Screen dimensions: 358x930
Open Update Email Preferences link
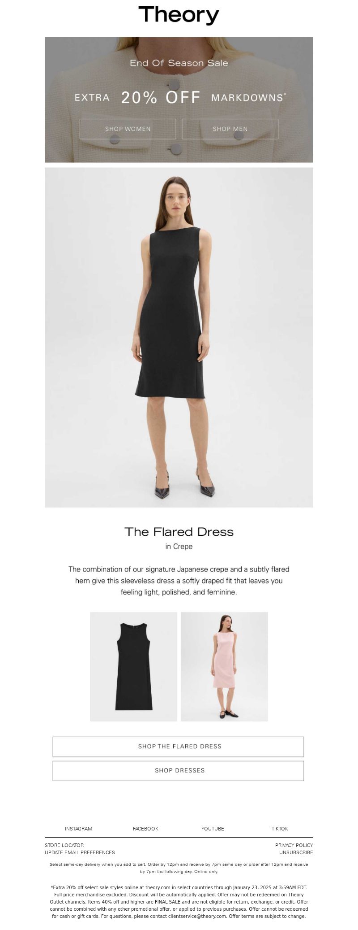coord(80,852)
